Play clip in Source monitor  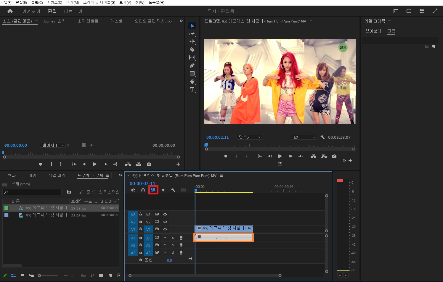[94, 164]
